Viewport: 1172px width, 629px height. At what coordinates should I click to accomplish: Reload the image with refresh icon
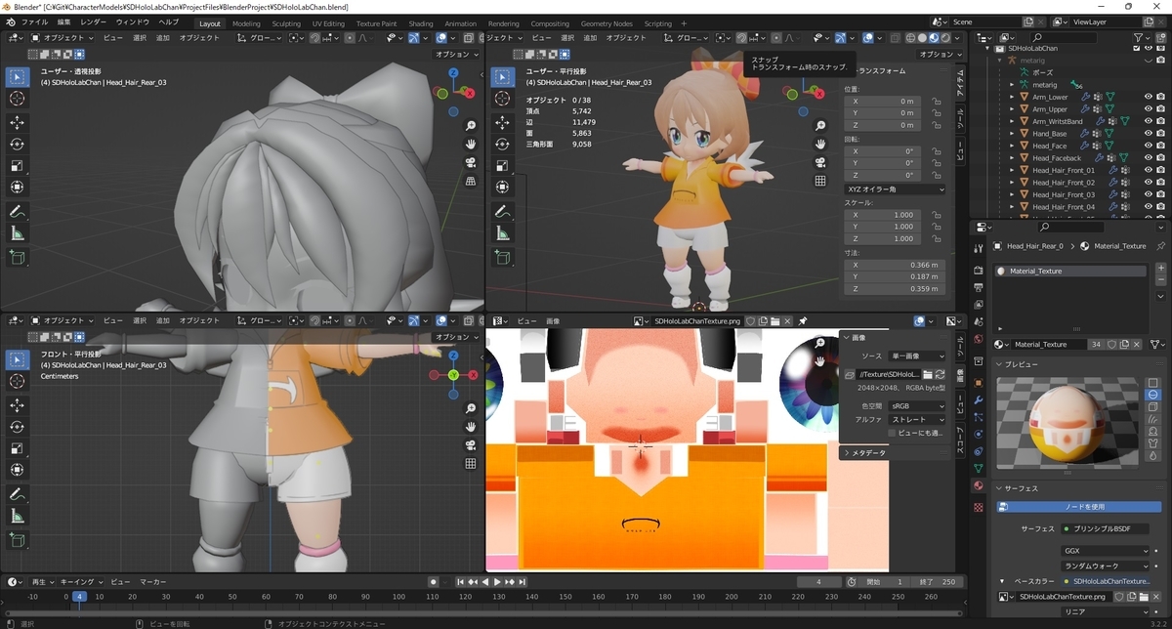pos(940,374)
